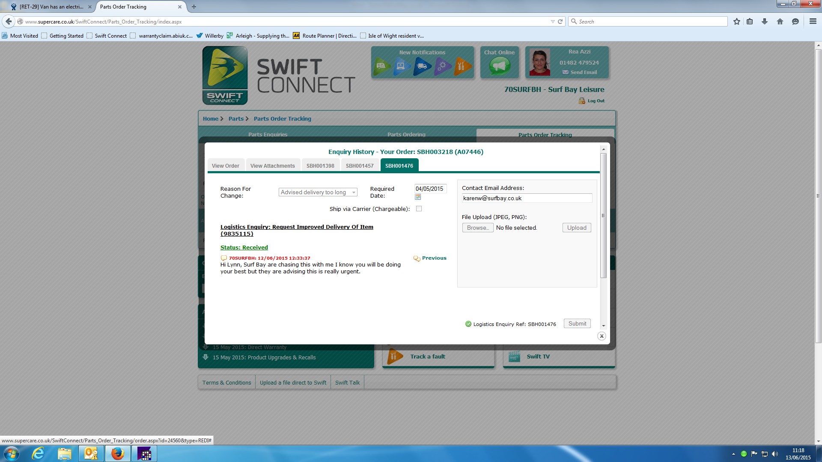
Task: Click the Previous message icon
Action: (417, 258)
